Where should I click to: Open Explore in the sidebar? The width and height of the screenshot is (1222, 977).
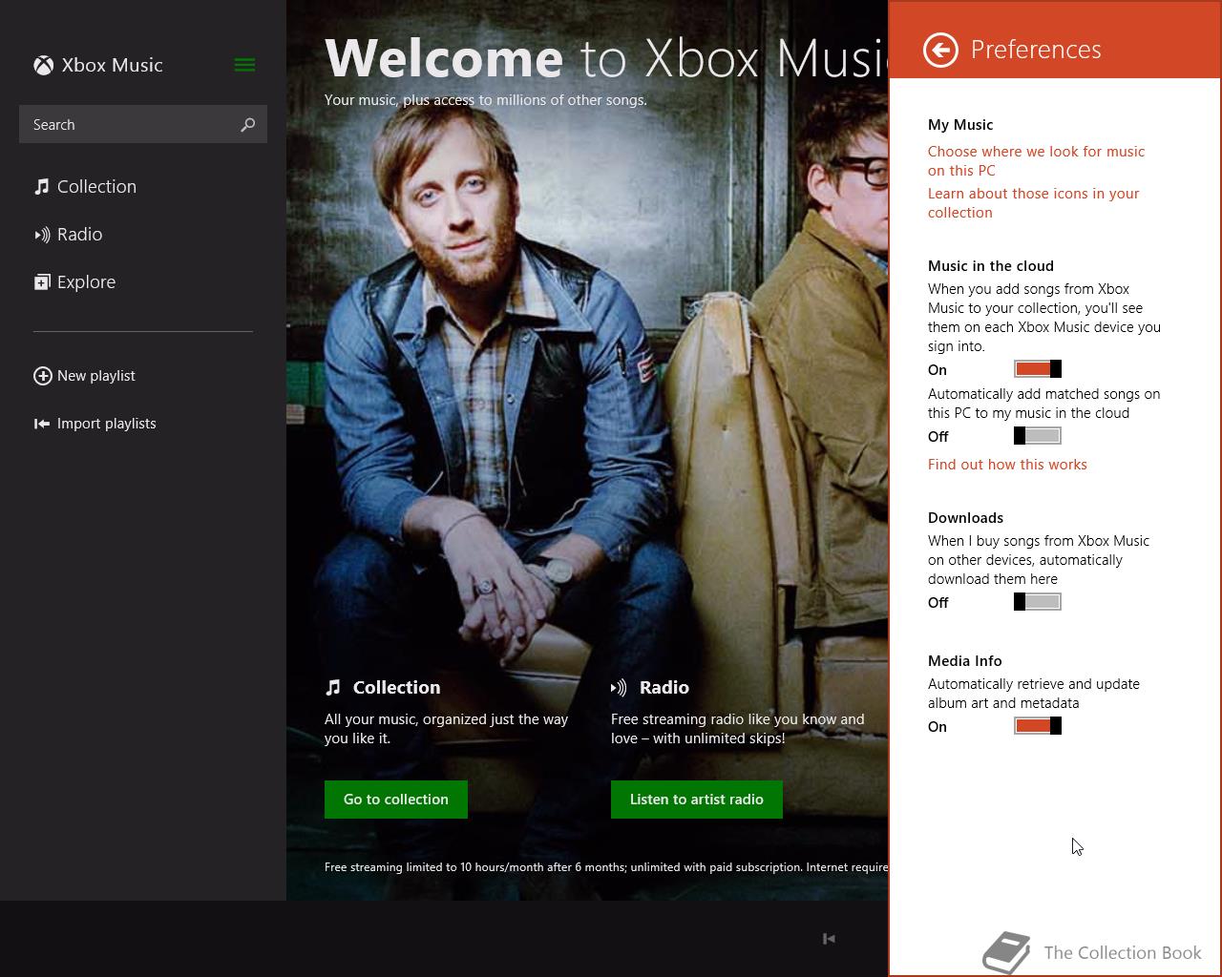pos(86,282)
